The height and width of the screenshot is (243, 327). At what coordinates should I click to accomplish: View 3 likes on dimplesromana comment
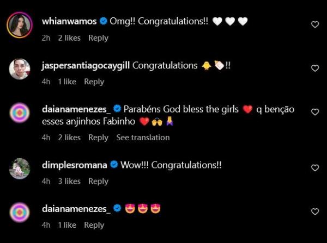pyautogui.click(x=69, y=182)
